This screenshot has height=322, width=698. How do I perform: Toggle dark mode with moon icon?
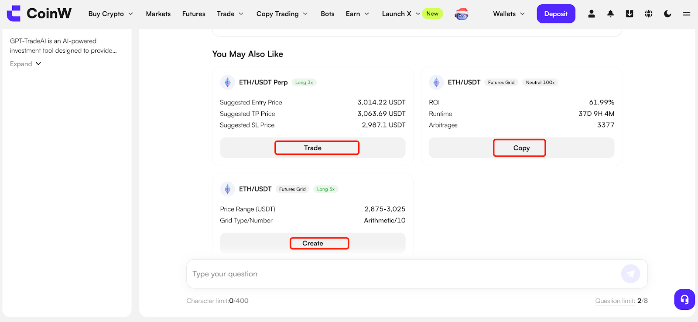[667, 14]
